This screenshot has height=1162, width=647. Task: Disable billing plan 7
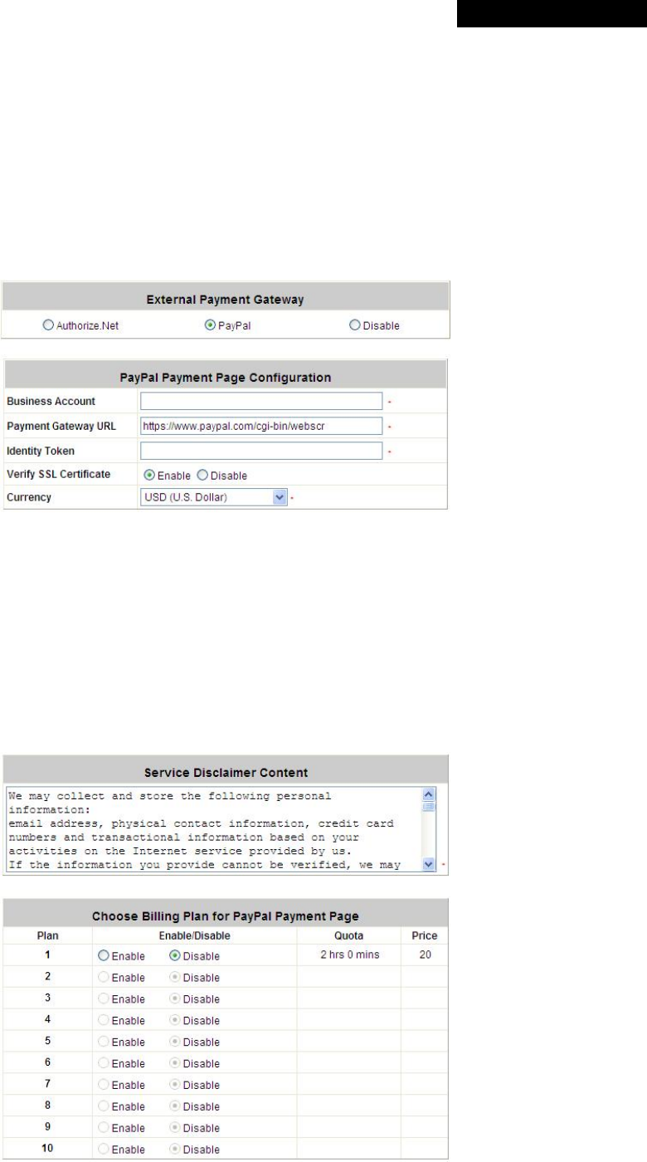tap(175, 1085)
